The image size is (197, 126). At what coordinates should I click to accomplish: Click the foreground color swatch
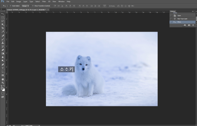click(2, 88)
